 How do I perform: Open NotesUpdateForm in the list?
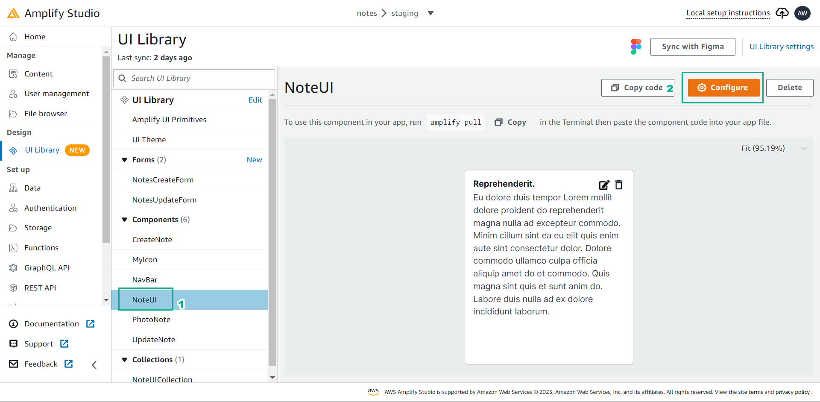coord(190,200)
